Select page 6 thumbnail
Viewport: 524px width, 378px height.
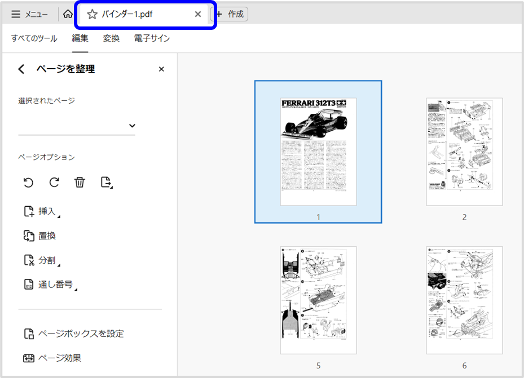464,300
